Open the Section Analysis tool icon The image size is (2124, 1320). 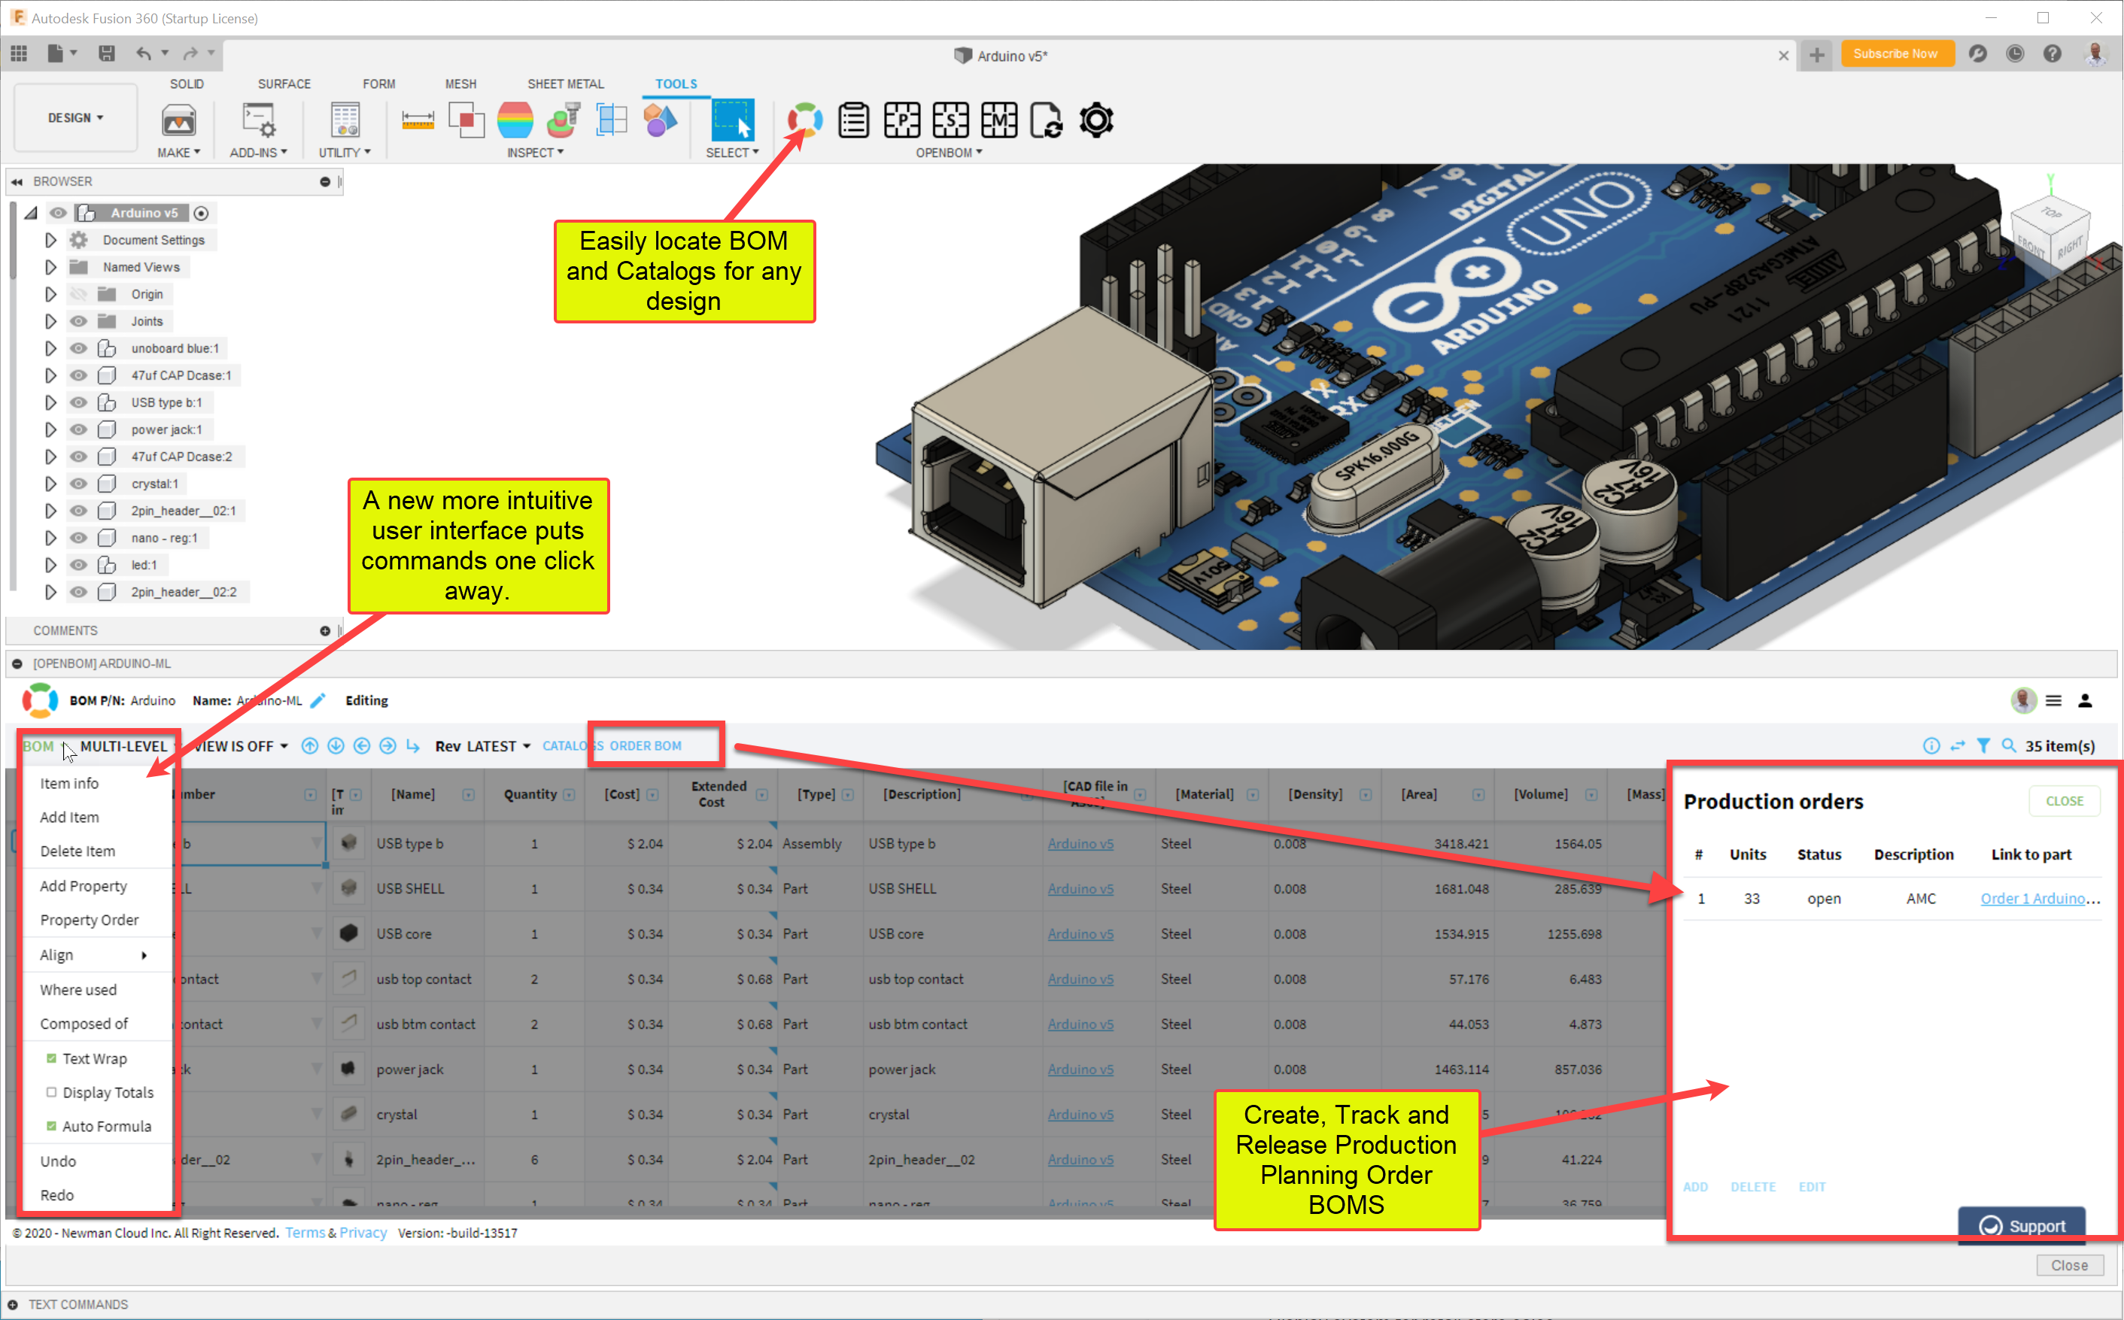tap(612, 120)
